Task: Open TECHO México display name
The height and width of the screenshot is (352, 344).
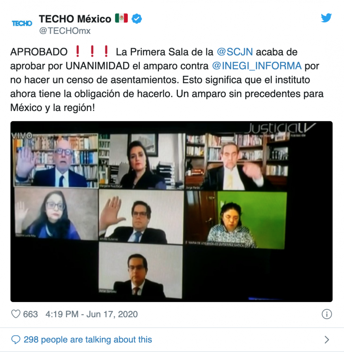Action: click(75, 19)
